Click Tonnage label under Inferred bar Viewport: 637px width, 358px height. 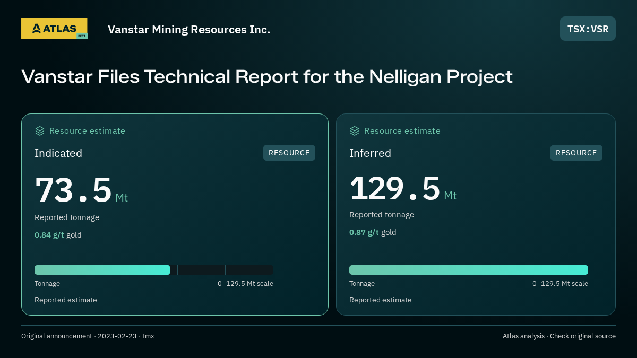pyautogui.click(x=362, y=284)
